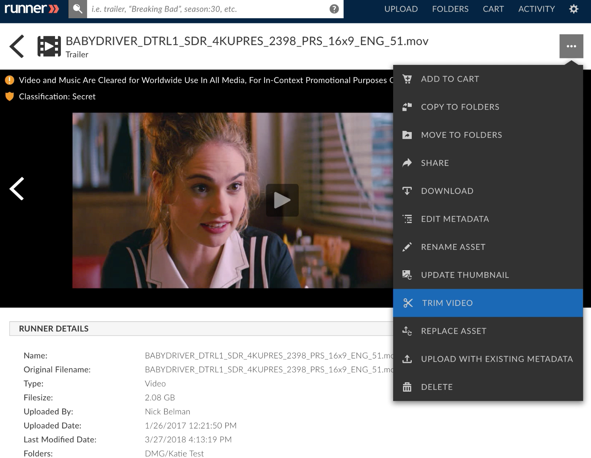Click the Add to Cart icon
591x458 pixels.
tap(407, 79)
